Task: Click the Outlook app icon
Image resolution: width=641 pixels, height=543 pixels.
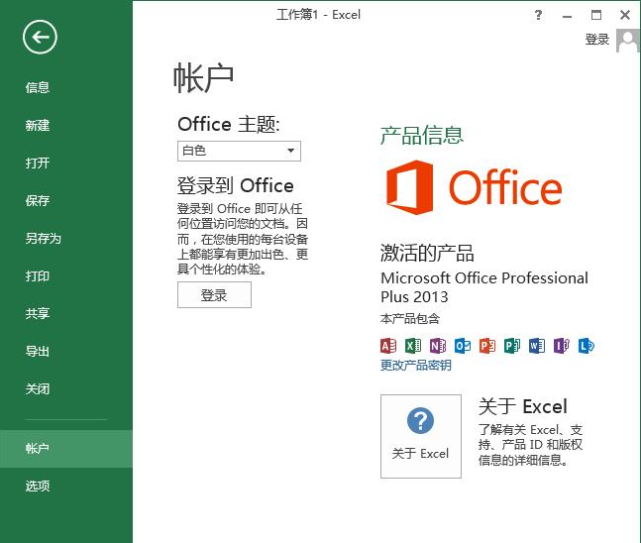Action: coord(463,346)
